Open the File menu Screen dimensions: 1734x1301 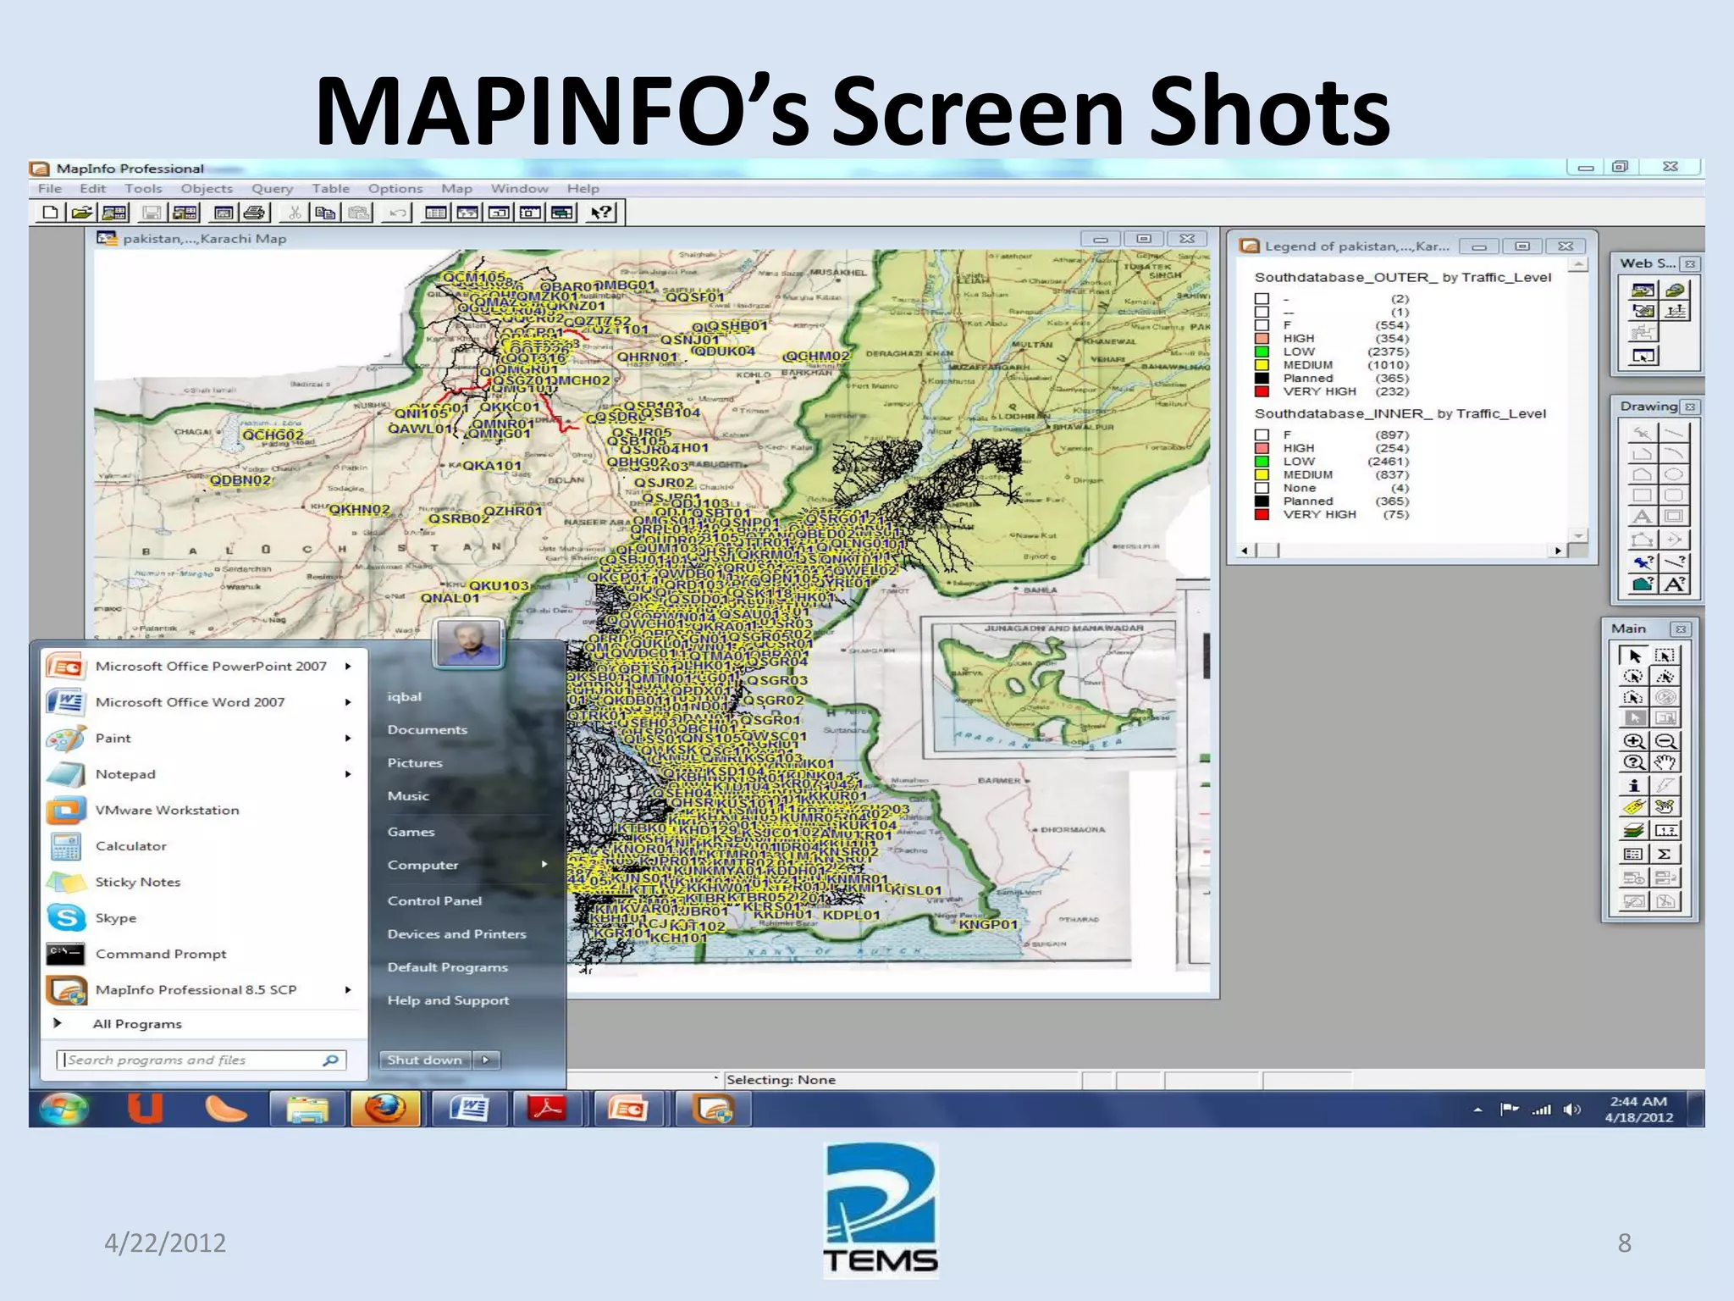[x=50, y=188]
